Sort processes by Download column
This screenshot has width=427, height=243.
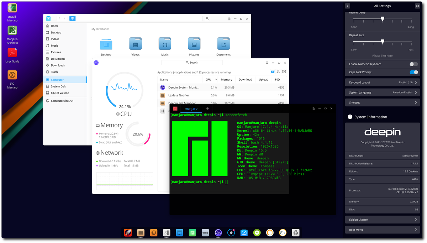[x=245, y=80]
